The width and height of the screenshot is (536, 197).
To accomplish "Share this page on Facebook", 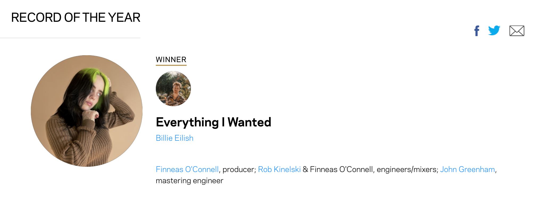I will [477, 31].
